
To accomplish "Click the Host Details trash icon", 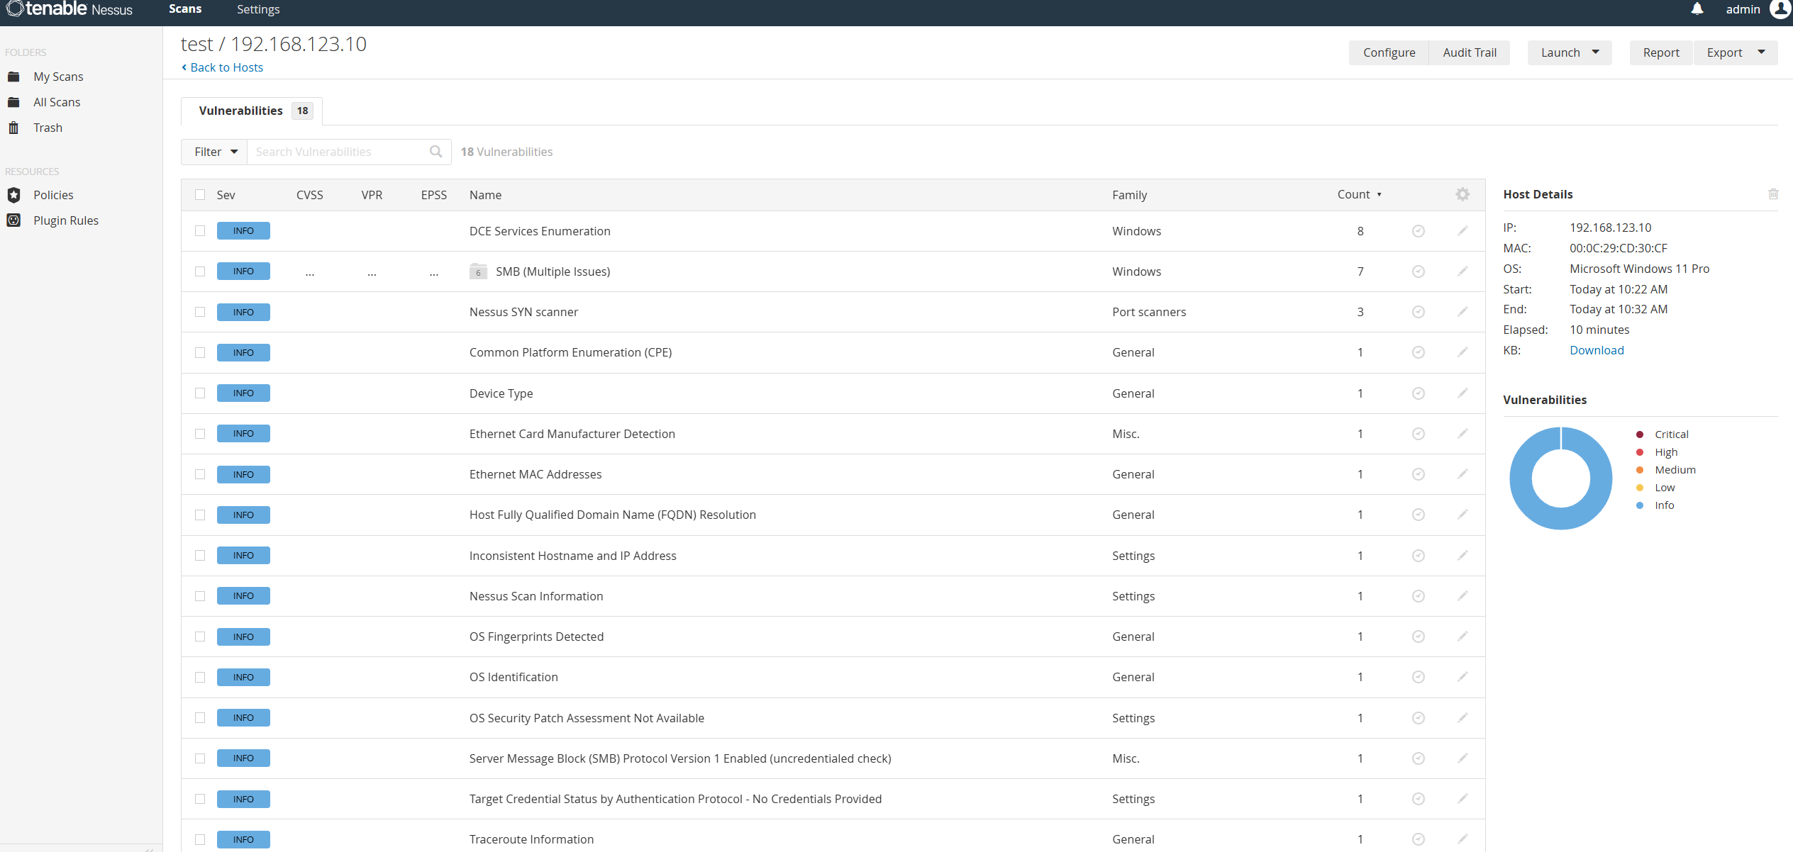I will pos(1772,194).
